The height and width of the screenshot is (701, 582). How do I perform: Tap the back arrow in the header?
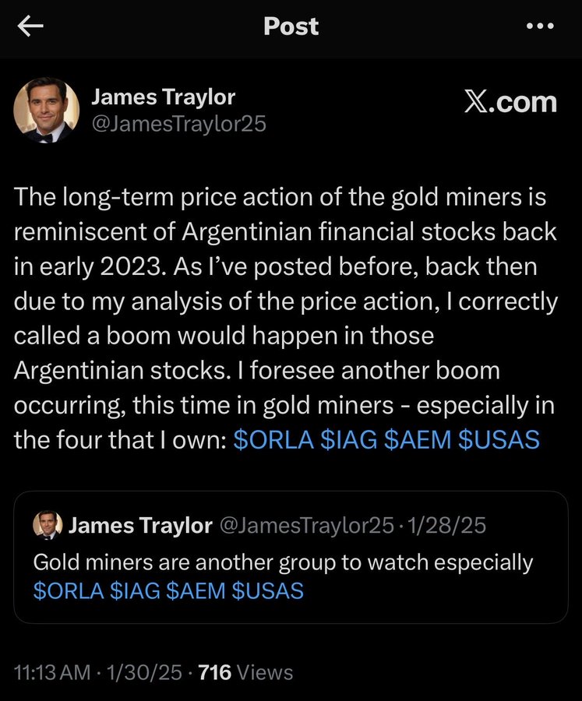pyautogui.click(x=30, y=26)
